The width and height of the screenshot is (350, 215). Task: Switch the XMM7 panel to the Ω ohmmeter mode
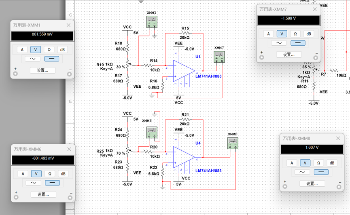coord(295,34)
